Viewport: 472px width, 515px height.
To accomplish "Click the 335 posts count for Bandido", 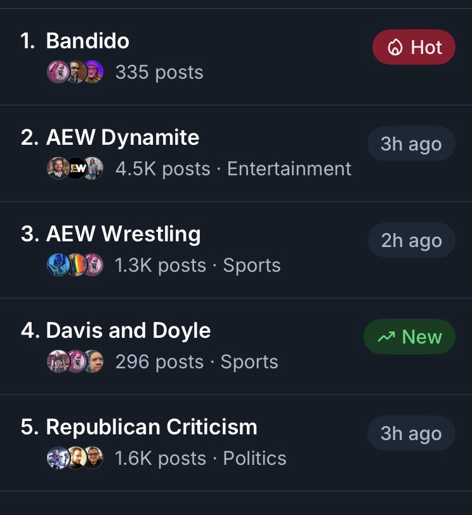I will (159, 72).
